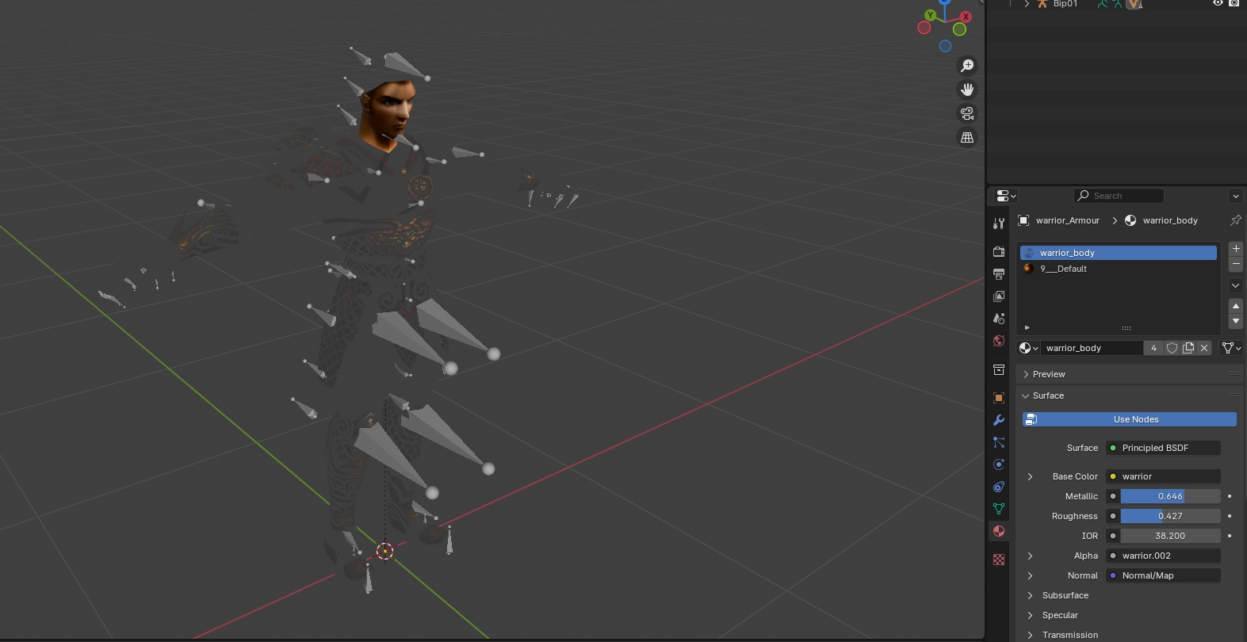The width and height of the screenshot is (1247, 642).
Task: Open the Tool properties tab (wrench and screwdriver)
Action: pos(999,224)
